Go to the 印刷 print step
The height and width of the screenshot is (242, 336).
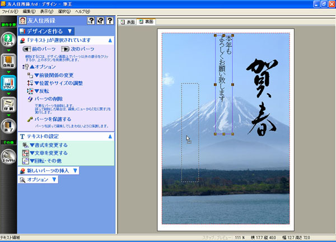point(8,105)
